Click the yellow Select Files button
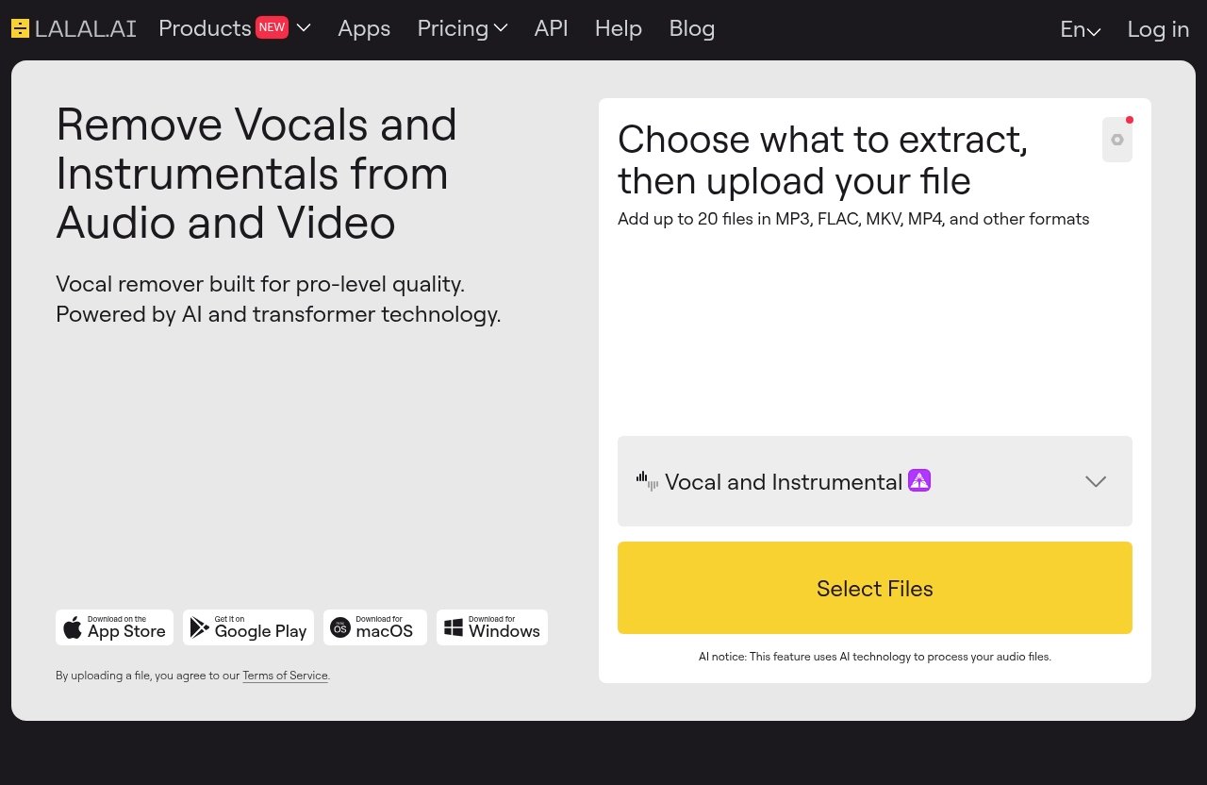 (875, 588)
